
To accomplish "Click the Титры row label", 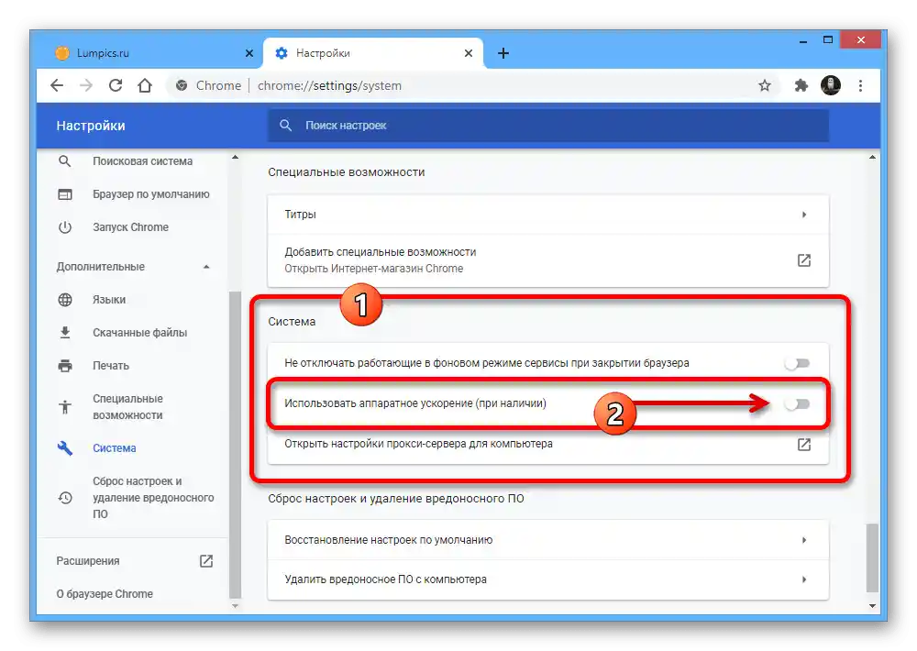I will click(300, 215).
